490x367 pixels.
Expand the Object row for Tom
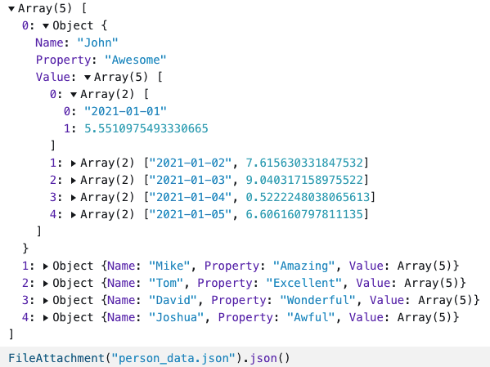(x=46, y=284)
